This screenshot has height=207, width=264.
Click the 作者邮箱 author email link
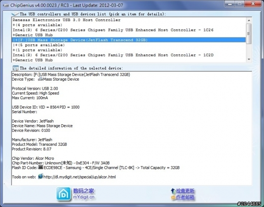coord(185,197)
